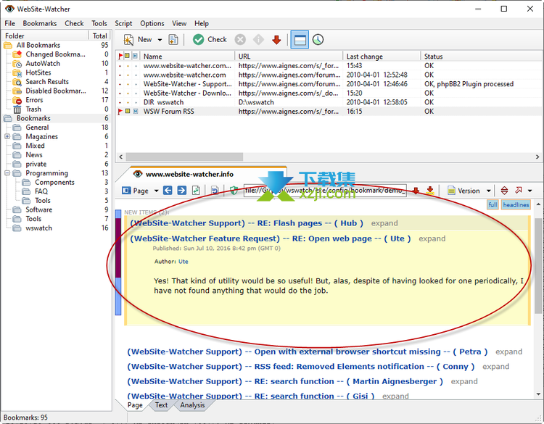Toggle the integrated browser pane button
Viewport: 544px width, 424px height.
coord(300,40)
